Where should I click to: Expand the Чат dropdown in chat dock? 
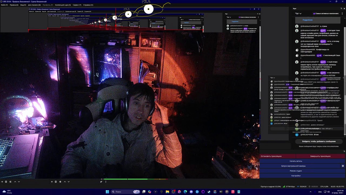(298, 14)
